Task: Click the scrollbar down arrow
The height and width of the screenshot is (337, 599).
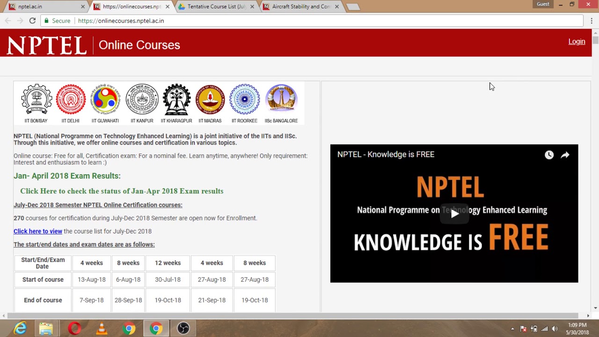Action: coord(595,308)
